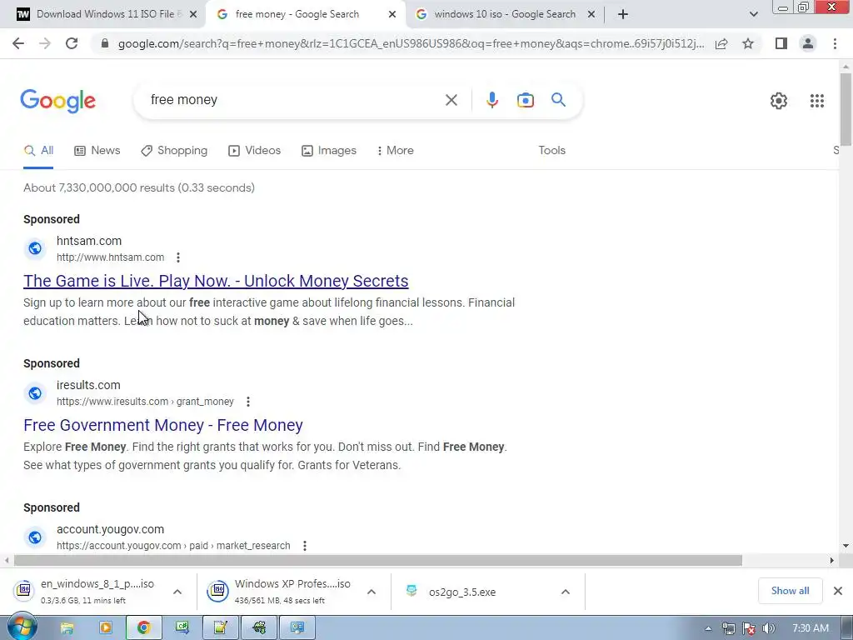Viewport: 853px width, 640px height.
Task: Open the media player taskbar icon
Action: point(105,628)
